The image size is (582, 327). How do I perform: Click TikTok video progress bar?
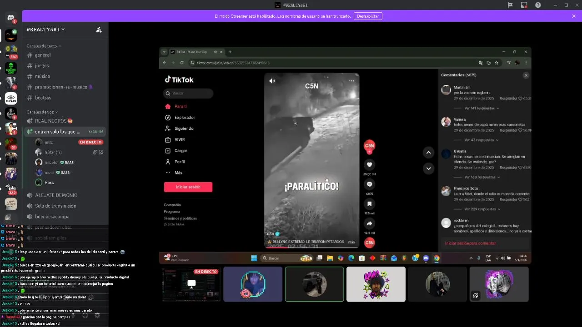click(312, 248)
